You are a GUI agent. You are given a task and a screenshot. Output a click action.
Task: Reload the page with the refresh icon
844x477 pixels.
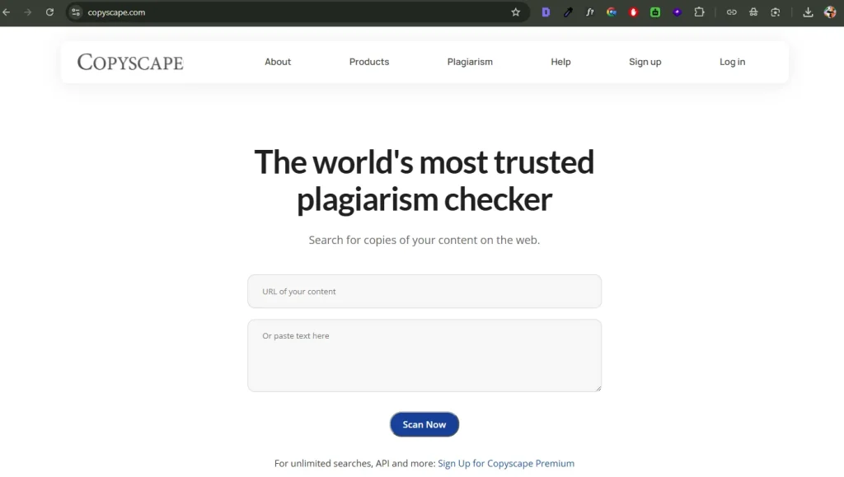tap(49, 12)
